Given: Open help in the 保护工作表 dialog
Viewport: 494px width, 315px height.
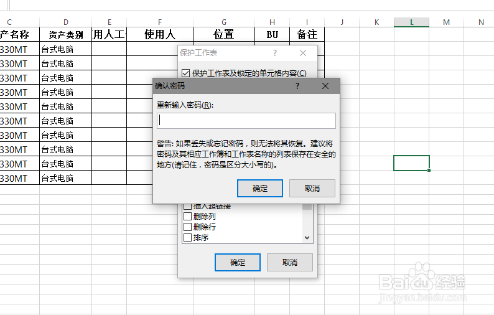Looking at the screenshot, I should coord(275,53).
